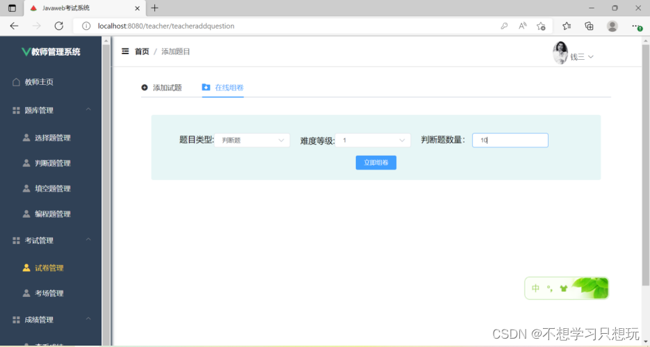Click the teacher avatar photo
650x347 pixels.
pyautogui.click(x=560, y=53)
